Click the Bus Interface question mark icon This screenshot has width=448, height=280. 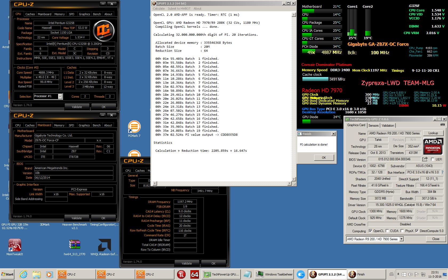click(442, 172)
